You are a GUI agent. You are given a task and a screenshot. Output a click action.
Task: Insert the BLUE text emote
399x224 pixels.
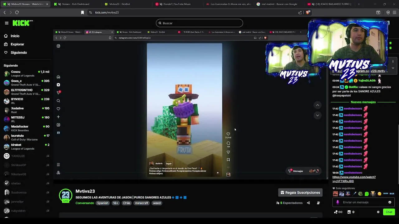(x=392, y=194)
